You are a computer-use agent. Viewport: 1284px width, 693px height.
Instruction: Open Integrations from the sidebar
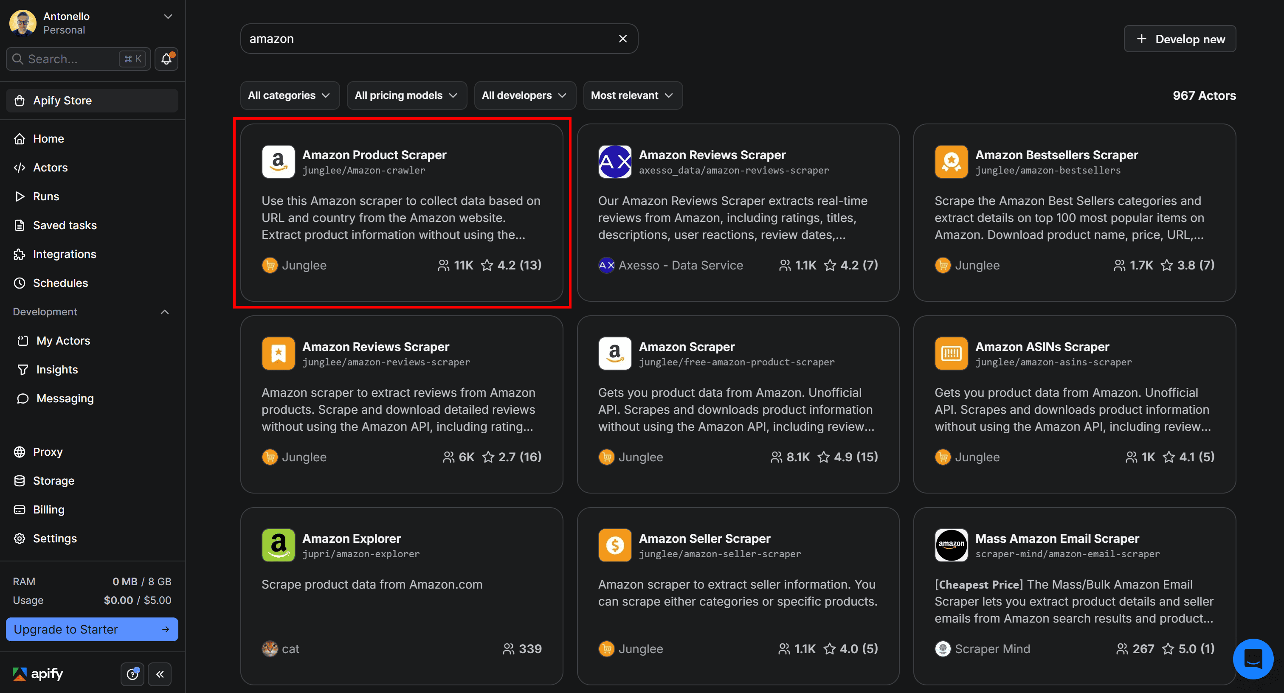(64, 254)
